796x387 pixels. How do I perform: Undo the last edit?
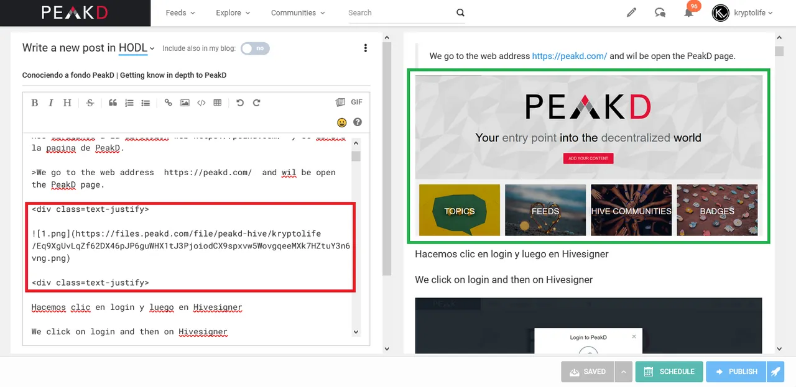click(x=240, y=103)
